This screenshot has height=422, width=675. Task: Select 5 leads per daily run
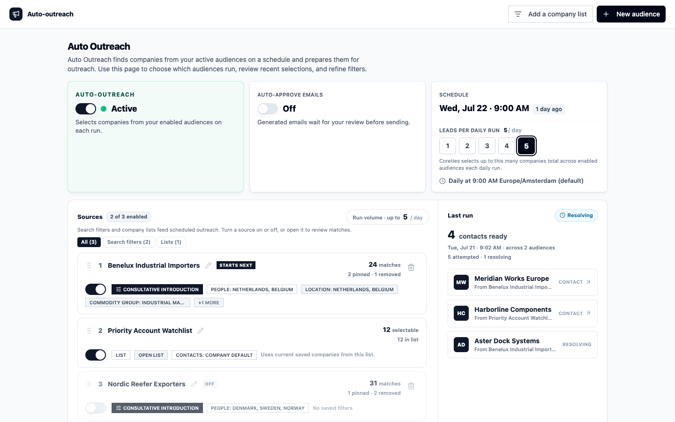click(526, 146)
